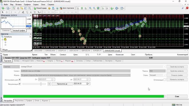Zoom out the chart

[94, 8]
